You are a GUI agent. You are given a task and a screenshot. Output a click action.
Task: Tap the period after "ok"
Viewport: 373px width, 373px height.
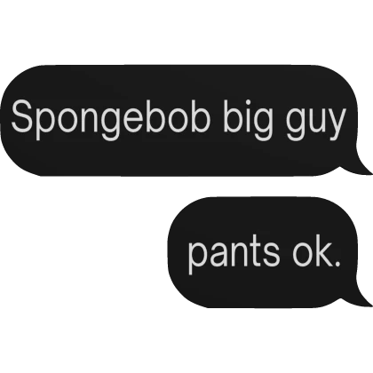click(337, 263)
